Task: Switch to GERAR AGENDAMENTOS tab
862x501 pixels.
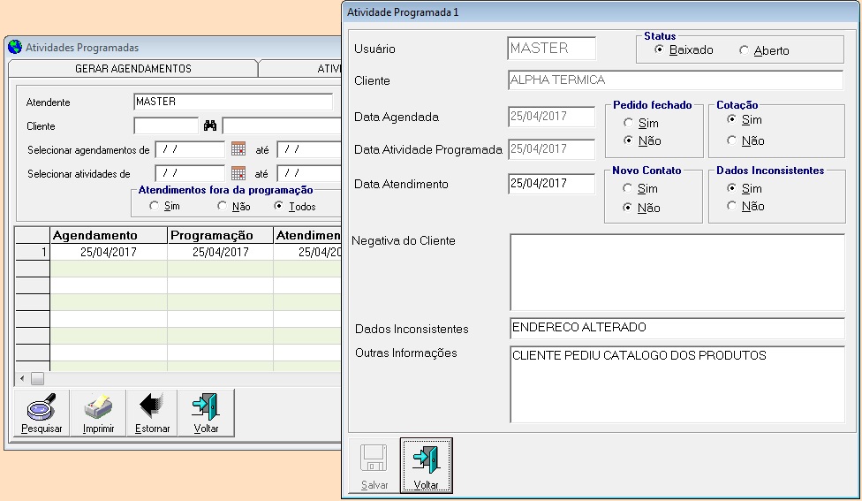Action: click(x=132, y=69)
